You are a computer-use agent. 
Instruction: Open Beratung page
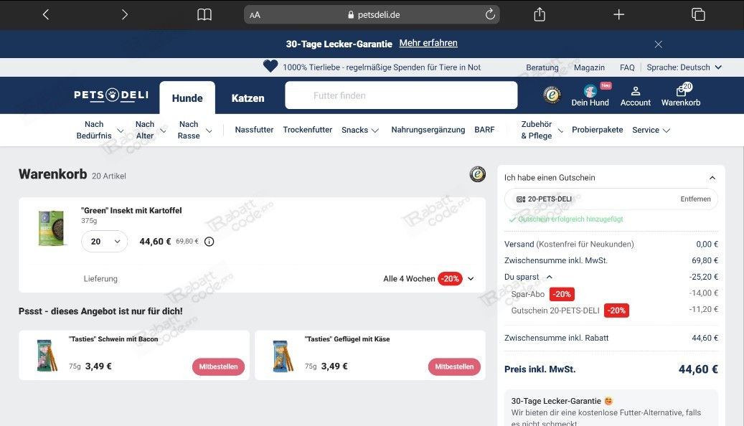point(542,67)
